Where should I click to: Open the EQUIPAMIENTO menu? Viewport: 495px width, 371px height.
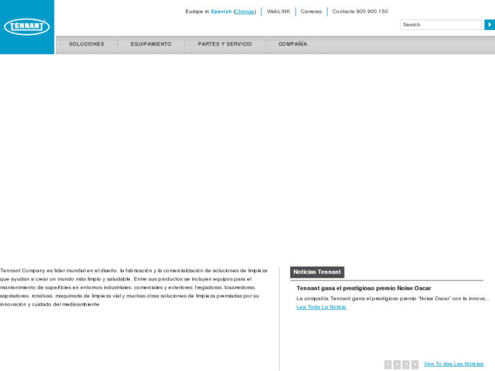[x=151, y=44]
